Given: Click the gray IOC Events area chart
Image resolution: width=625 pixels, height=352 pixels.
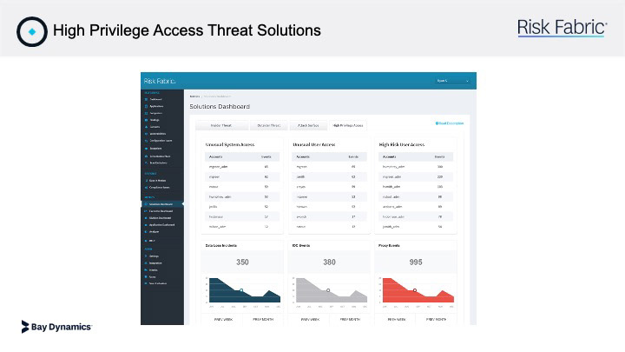Looking at the screenshot, I should pyautogui.click(x=332, y=290).
